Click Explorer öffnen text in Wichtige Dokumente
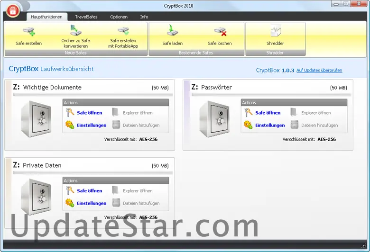This screenshot has width=370, height=252. pyautogui.click(x=138, y=113)
